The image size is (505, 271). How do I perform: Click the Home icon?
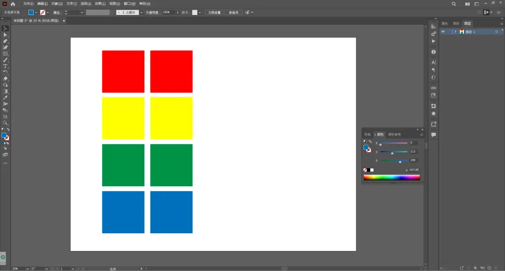[x=13, y=4]
